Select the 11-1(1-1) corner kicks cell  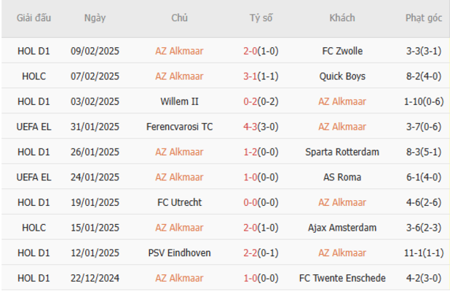(424, 252)
